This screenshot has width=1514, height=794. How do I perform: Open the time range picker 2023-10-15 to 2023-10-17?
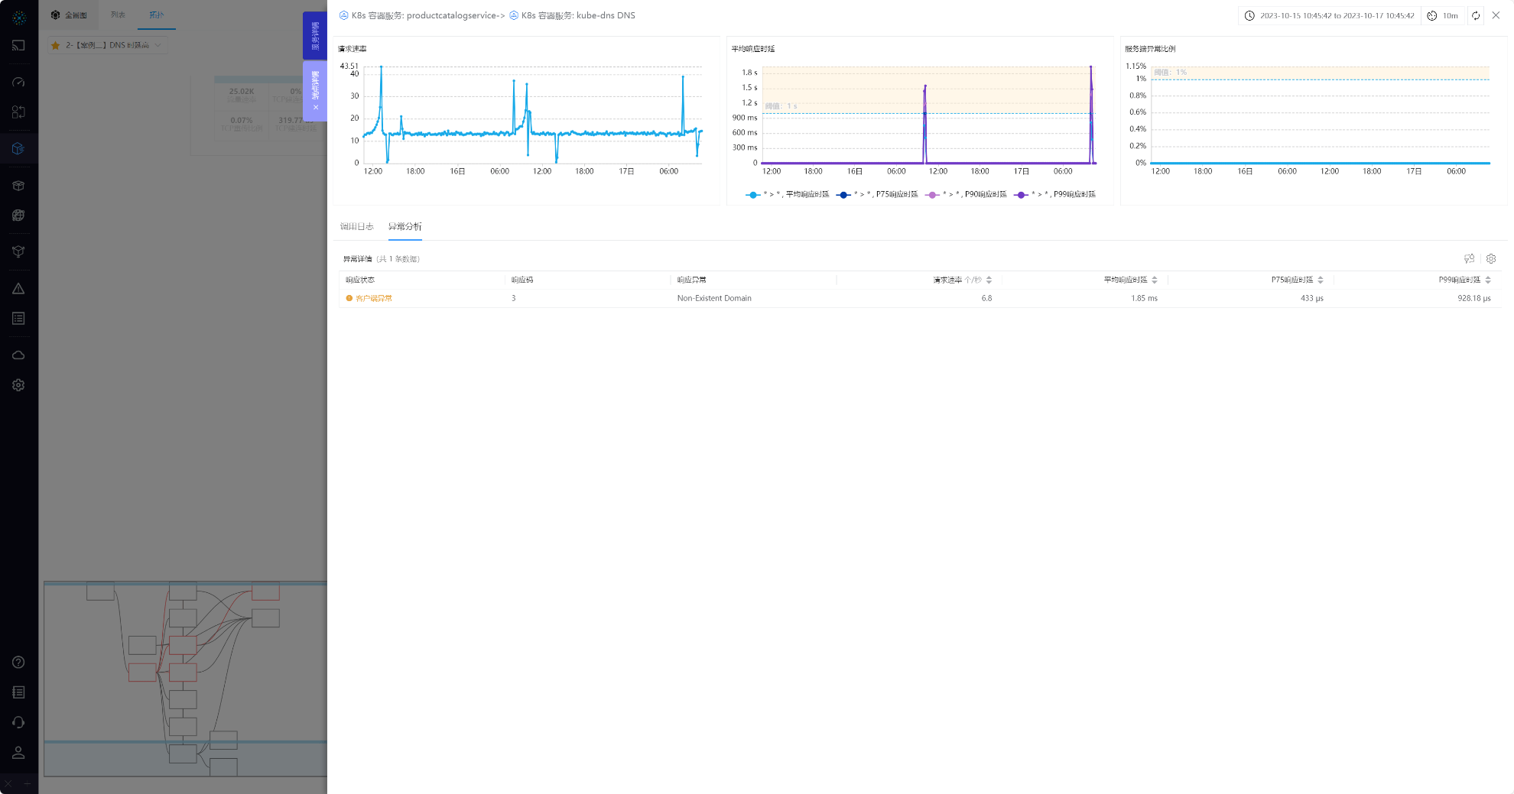coord(1330,15)
